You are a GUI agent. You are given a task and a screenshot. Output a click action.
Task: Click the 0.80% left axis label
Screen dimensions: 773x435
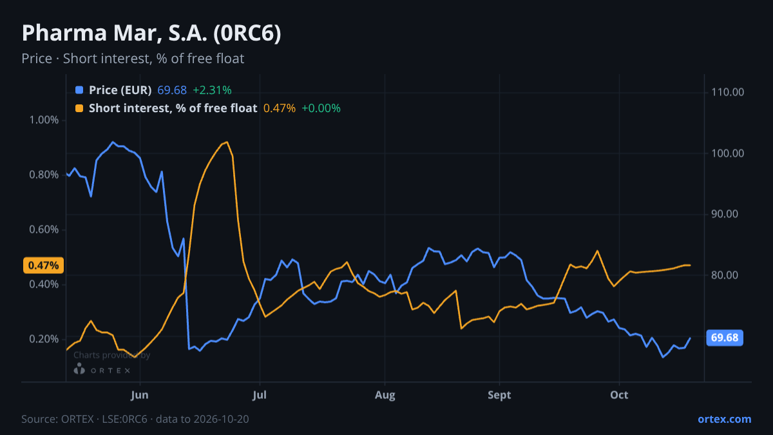tap(44, 175)
